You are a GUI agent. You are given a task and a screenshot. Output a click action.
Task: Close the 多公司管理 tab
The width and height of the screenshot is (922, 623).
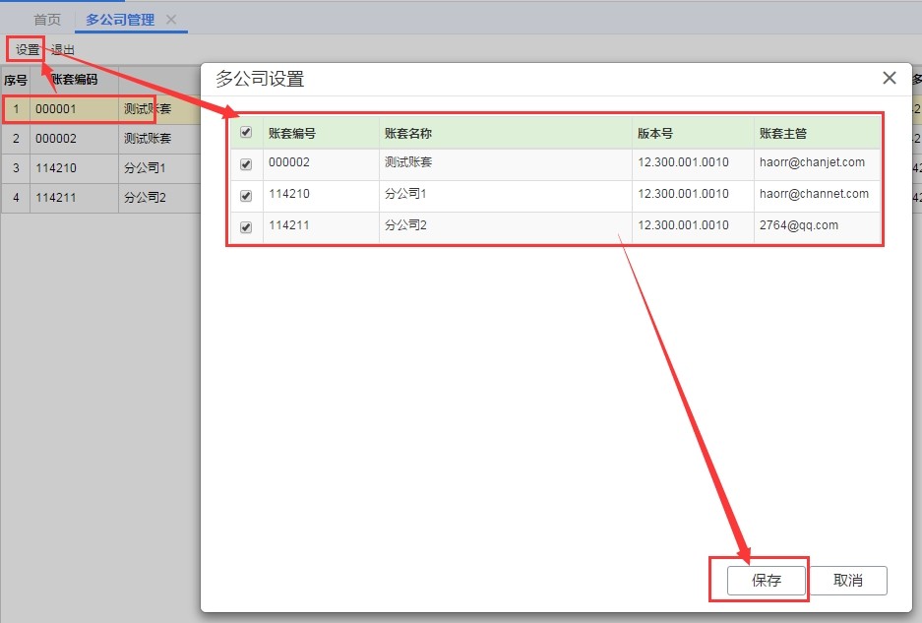[171, 20]
